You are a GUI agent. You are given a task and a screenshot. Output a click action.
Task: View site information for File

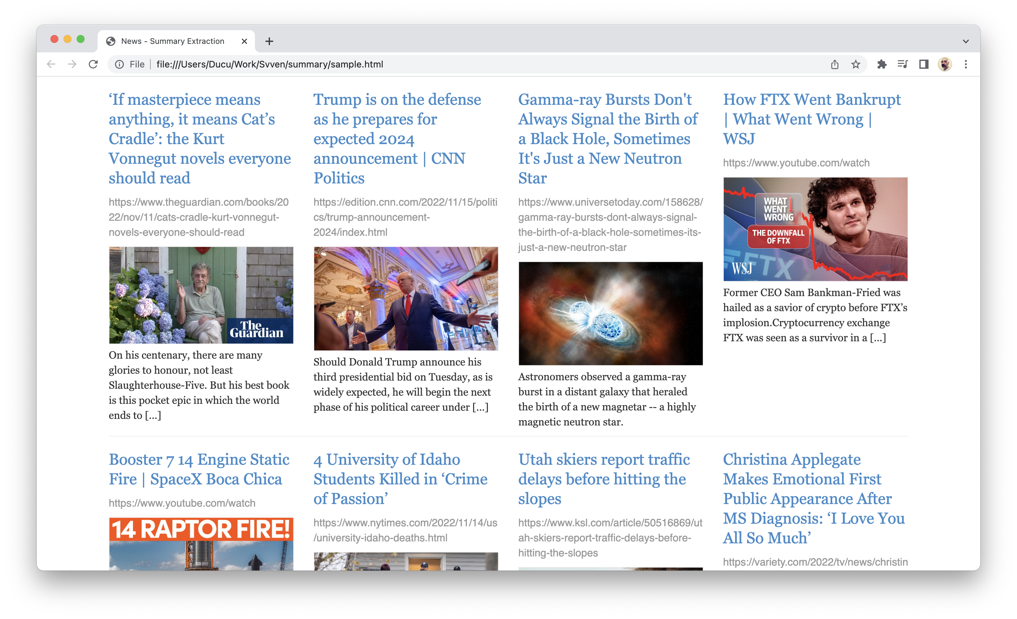pyautogui.click(x=119, y=65)
